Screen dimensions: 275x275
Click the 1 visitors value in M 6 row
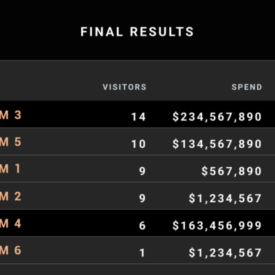tap(142, 253)
